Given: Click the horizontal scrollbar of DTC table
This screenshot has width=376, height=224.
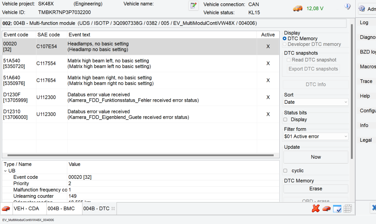Looking at the screenshot, I should pos(141,155).
